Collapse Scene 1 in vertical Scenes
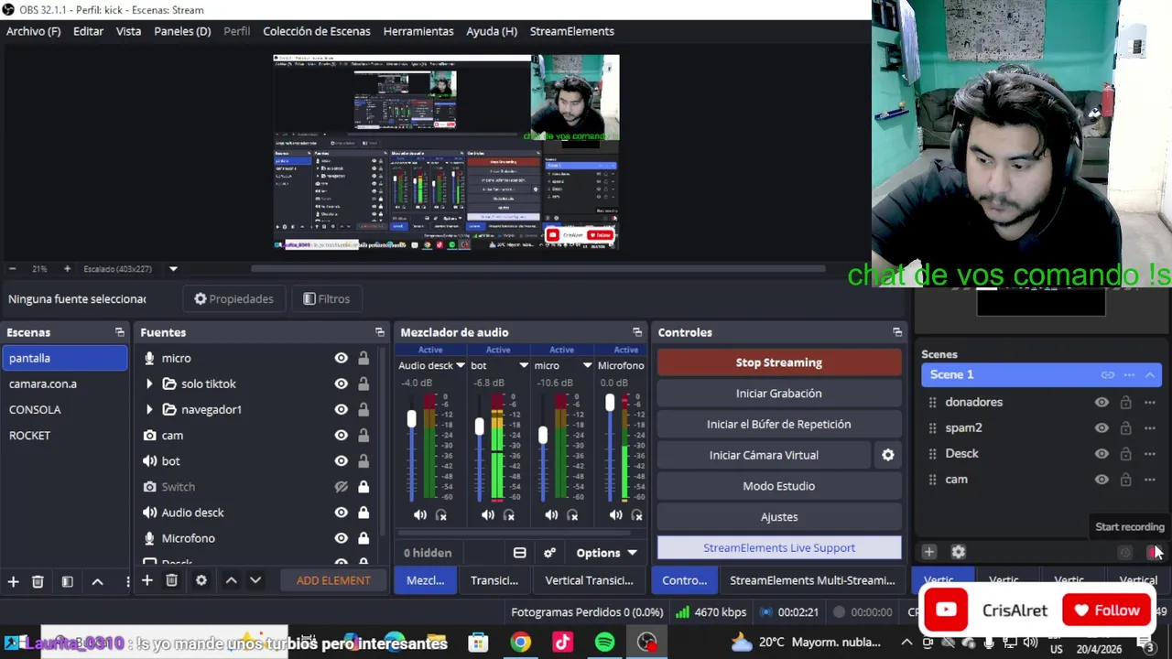This screenshot has height=659, width=1172. pos(1150,374)
